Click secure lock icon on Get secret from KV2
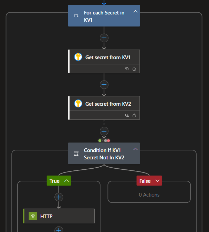209x232 pixels. pos(134,115)
